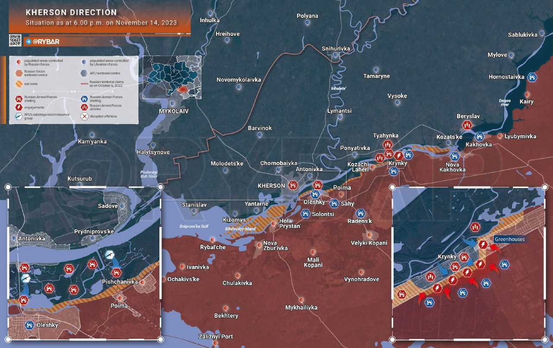Click the Tamaryne town label
The height and width of the screenshot is (348, 553).
[x=376, y=76]
